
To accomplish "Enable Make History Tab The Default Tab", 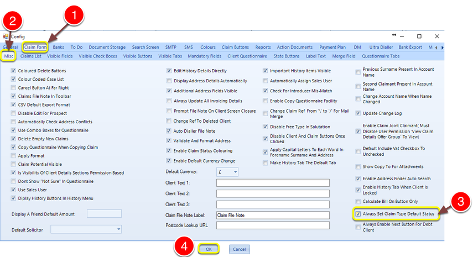I will [265, 163].
